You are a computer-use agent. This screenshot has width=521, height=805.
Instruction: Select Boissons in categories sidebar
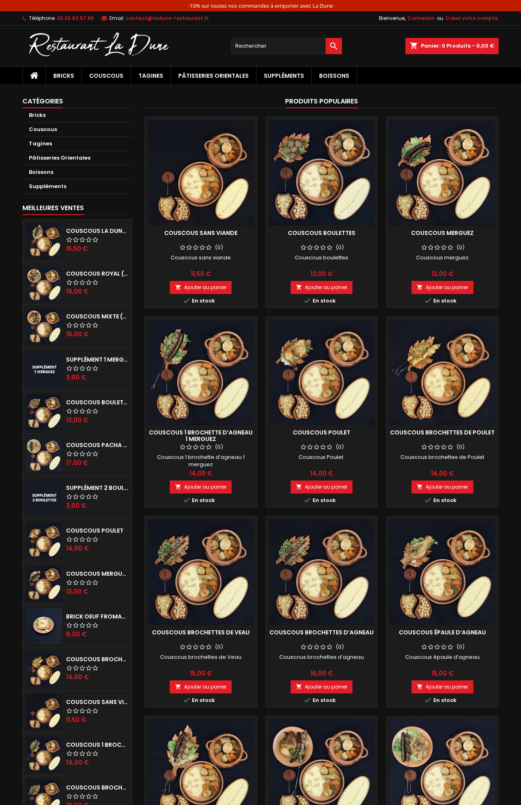point(41,172)
